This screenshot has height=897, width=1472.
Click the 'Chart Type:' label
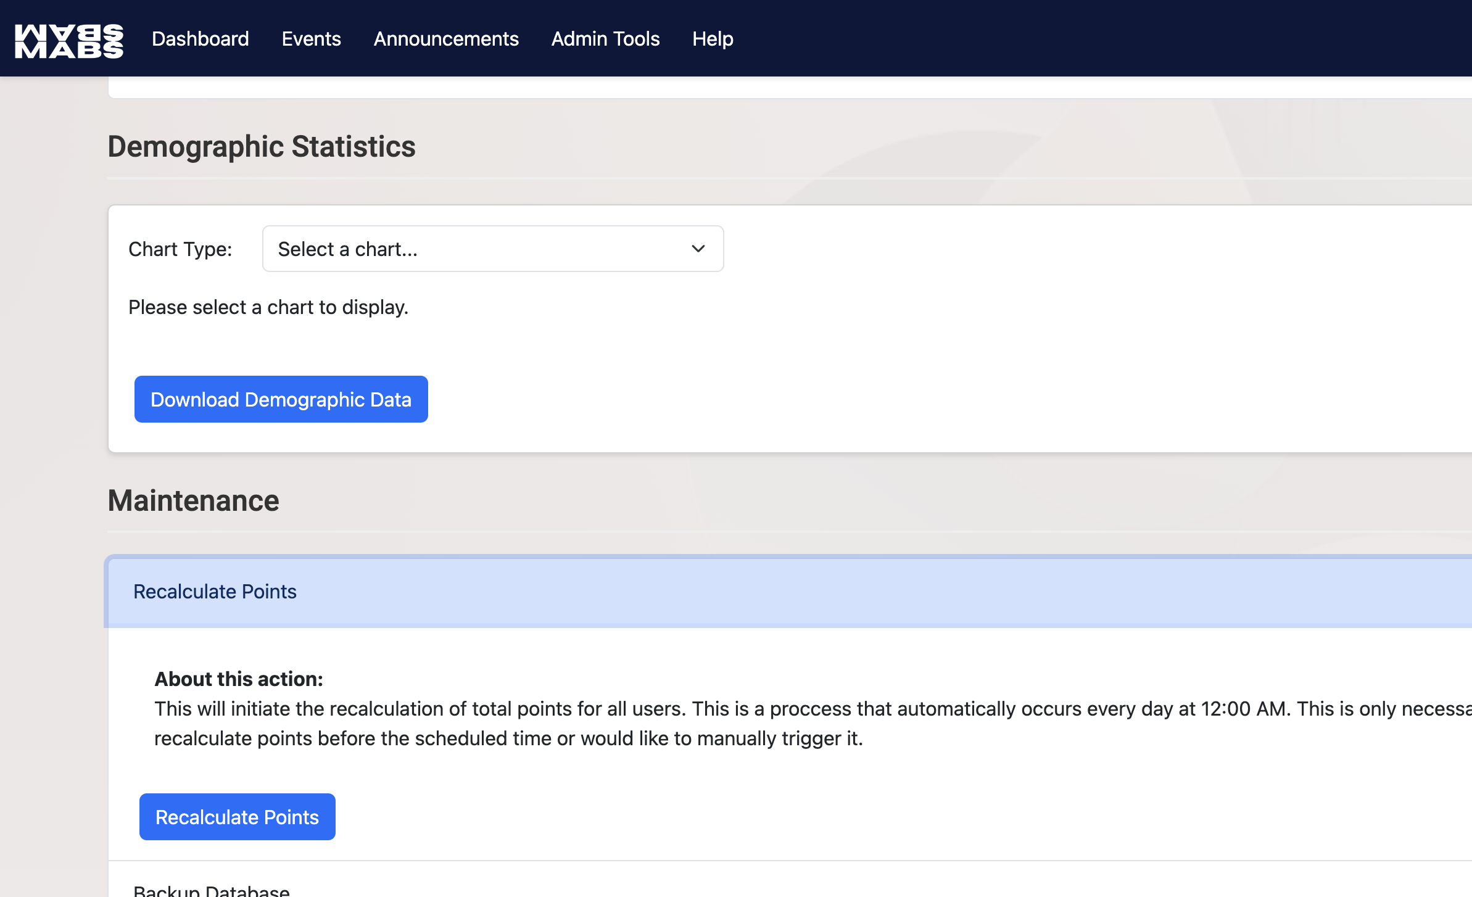coord(180,249)
